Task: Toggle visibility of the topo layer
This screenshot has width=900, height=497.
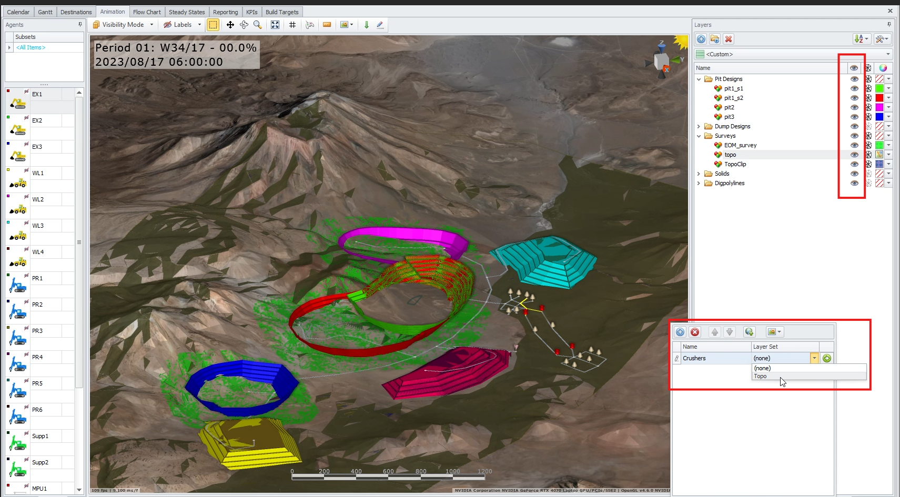Action: point(854,155)
